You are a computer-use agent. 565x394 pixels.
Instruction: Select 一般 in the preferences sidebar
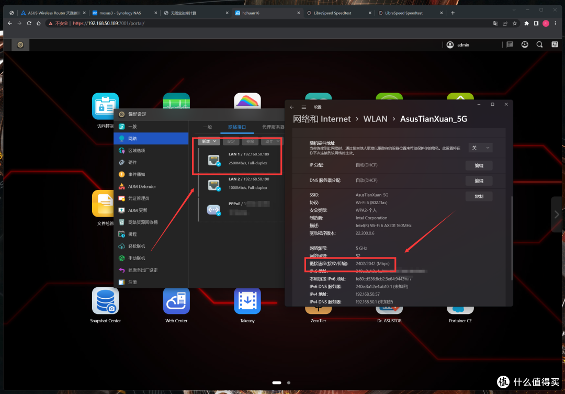151,127
